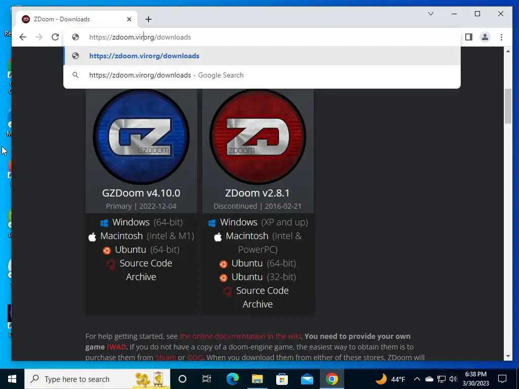Click the Ubuntu icon beside GZDoom Ubuntu
Image resolution: width=519 pixels, height=389 pixels.
click(x=106, y=250)
